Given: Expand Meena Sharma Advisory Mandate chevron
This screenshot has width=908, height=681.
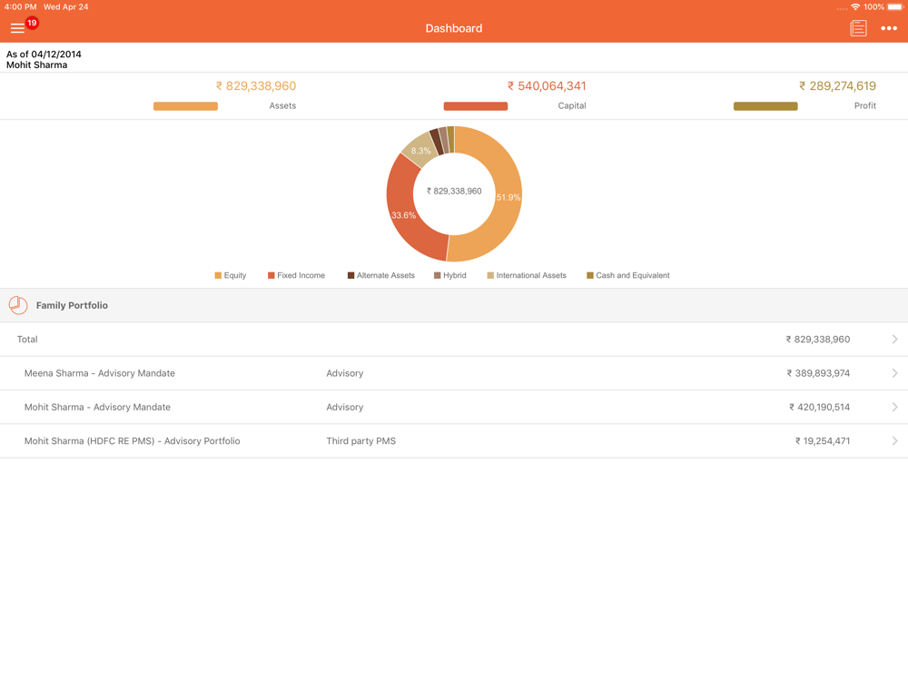Looking at the screenshot, I should pyautogui.click(x=894, y=373).
